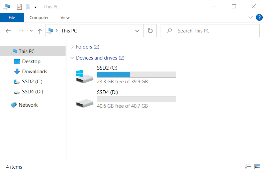Click the Search This PC field
The image size is (264, 172).
tap(210, 31)
